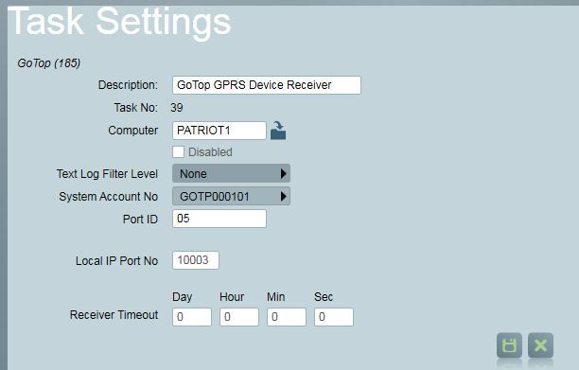Image resolution: width=579 pixels, height=370 pixels.
Task: Click the Text Log Filter Level label
Action: (107, 174)
